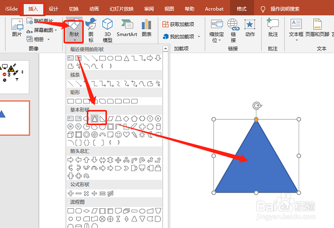
Task: Pick the division sign equation shape
Action: 94,193
